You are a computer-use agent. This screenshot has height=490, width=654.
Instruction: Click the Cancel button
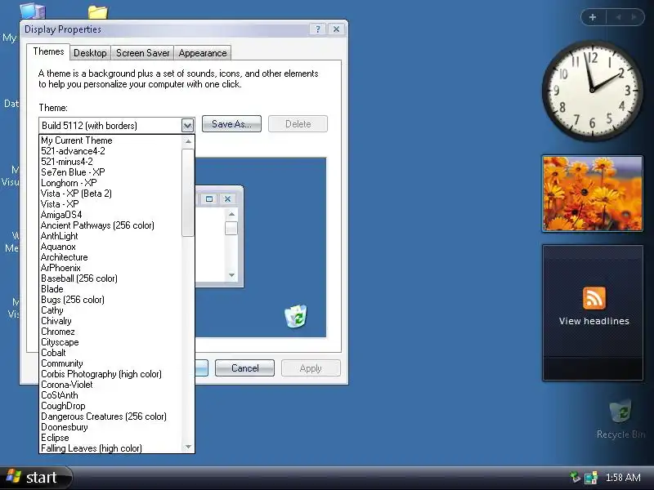point(244,368)
